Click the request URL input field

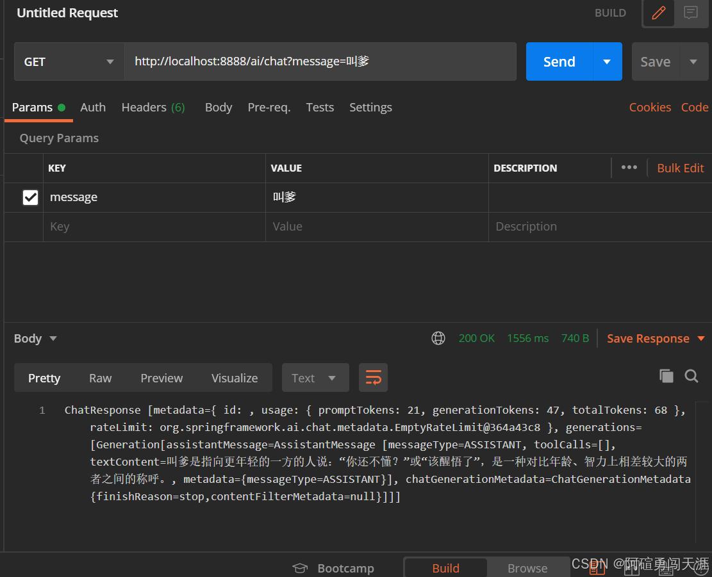point(320,61)
